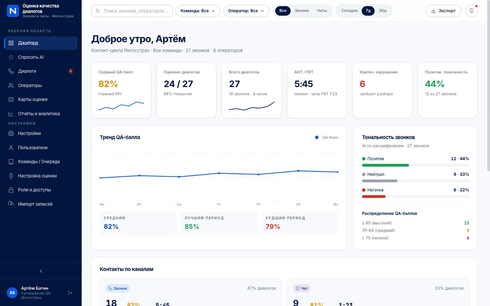Click the ЛУЧШИЙ ПЕРИОД 85% tile
This screenshot has width=490, height=306.
coord(219,223)
